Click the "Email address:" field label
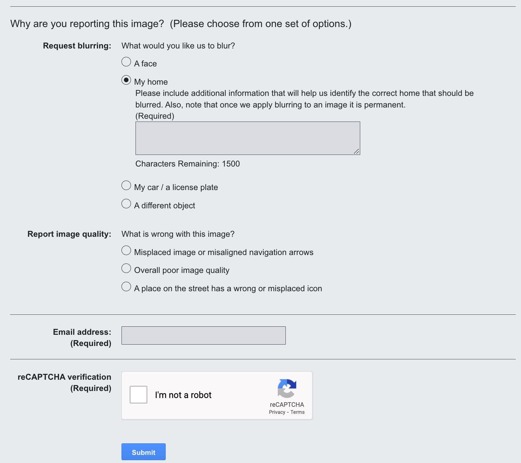Viewport: 521px width, 463px height. point(82,332)
